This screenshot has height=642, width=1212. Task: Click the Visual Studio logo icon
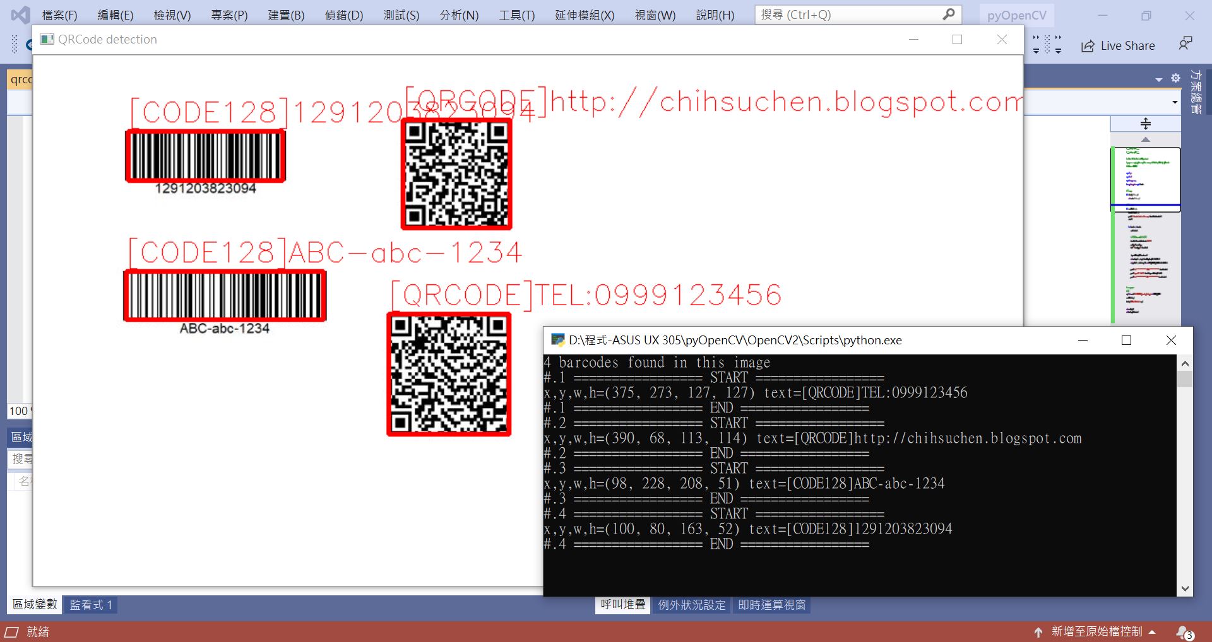(x=20, y=15)
